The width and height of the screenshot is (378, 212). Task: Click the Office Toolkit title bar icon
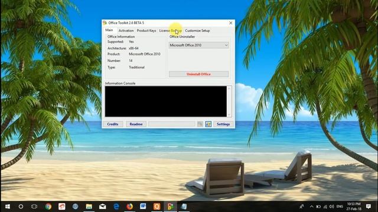105,23
